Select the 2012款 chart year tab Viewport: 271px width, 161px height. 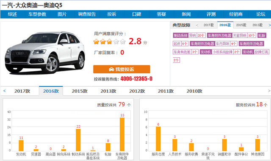(137, 91)
